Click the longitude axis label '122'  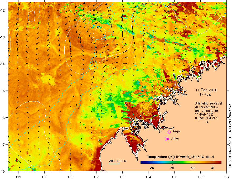pyautogui.click(x=96, y=177)
